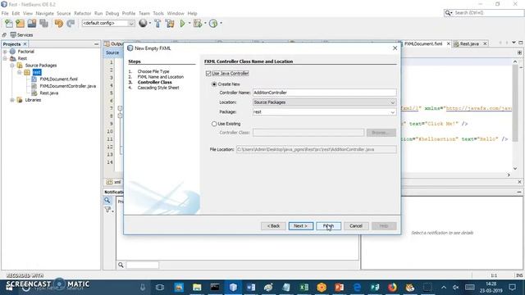Image resolution: width=525 pixels, height=295 pixels.
Task: Select Rest.java in Projects tree
Action: [x=49, y=93]
